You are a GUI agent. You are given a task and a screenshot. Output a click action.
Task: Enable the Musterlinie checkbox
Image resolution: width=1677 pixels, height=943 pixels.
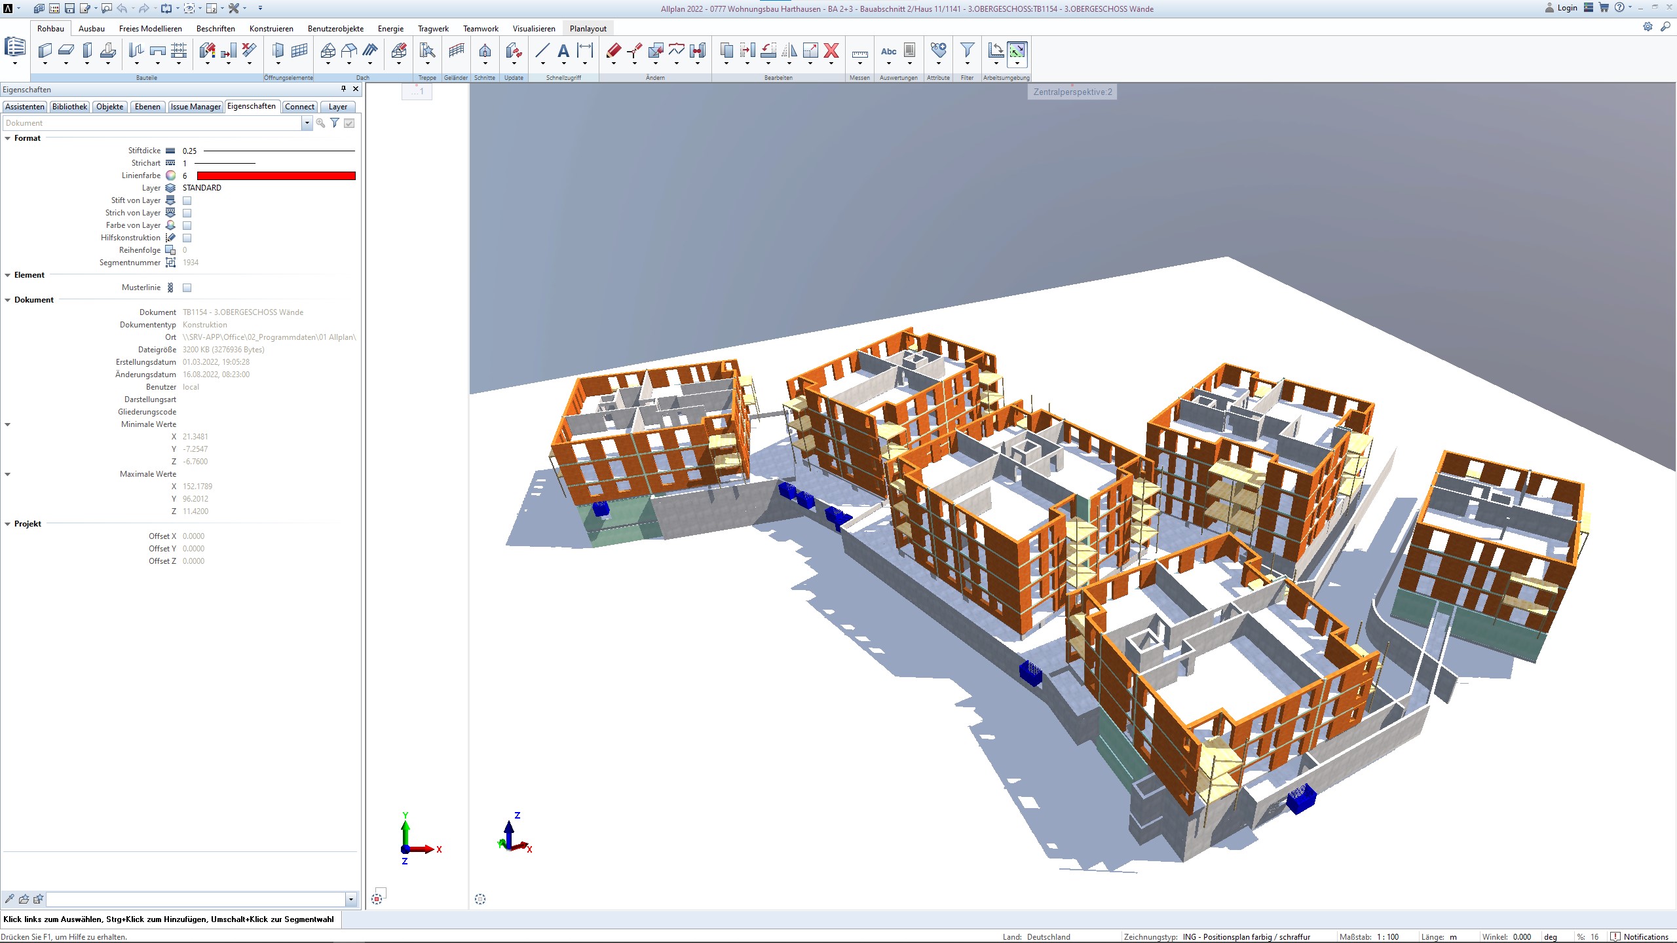[187, 287]
